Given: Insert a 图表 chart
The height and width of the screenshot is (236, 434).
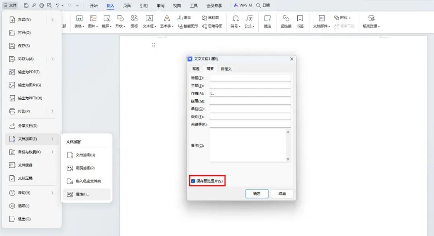Looking at the screenshot, I should 184,18.
